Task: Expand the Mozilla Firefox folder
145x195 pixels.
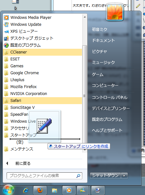Action: point(42,87)
